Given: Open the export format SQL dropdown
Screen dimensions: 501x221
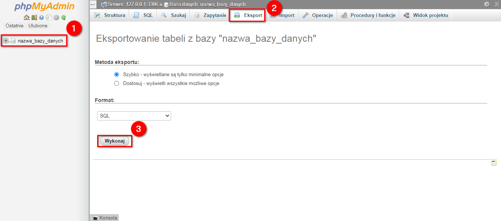Looking at the screenshot, I should point(134,116).
